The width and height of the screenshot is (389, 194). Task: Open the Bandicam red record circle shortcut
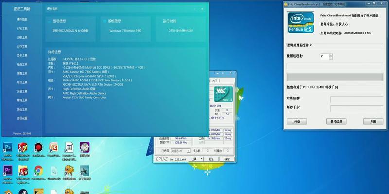tap(38, 148)
